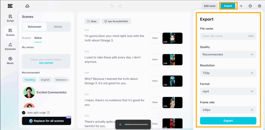Click Blake button beside 'no evidence' scene
This screenshot has height=130, width=265.
155,102
